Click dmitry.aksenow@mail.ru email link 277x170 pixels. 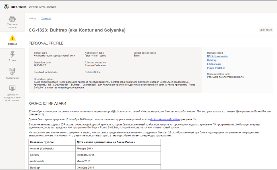[165, 119]
